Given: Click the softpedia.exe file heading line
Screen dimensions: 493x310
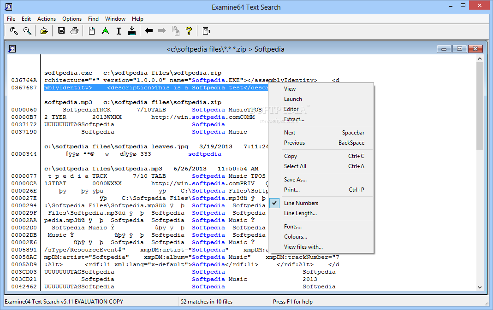Looking at the screenshot, I should click(133, 73).
